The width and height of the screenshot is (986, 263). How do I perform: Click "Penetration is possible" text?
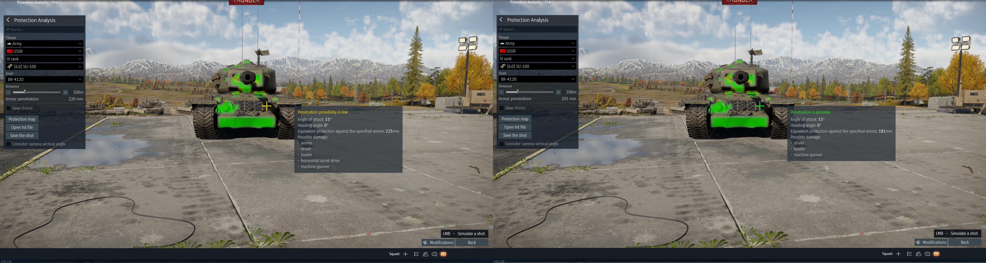click(810, 112)
